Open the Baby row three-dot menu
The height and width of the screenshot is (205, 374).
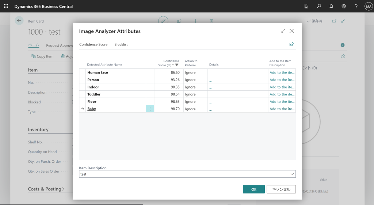[150, 109]
